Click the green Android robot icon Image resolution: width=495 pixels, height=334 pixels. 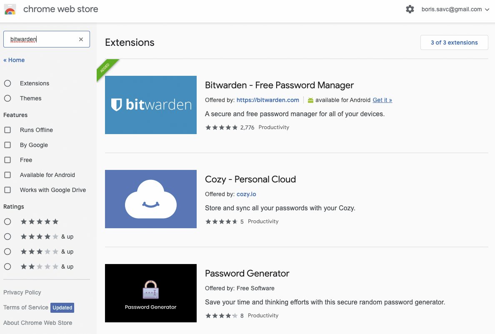(x=311, y=100)
